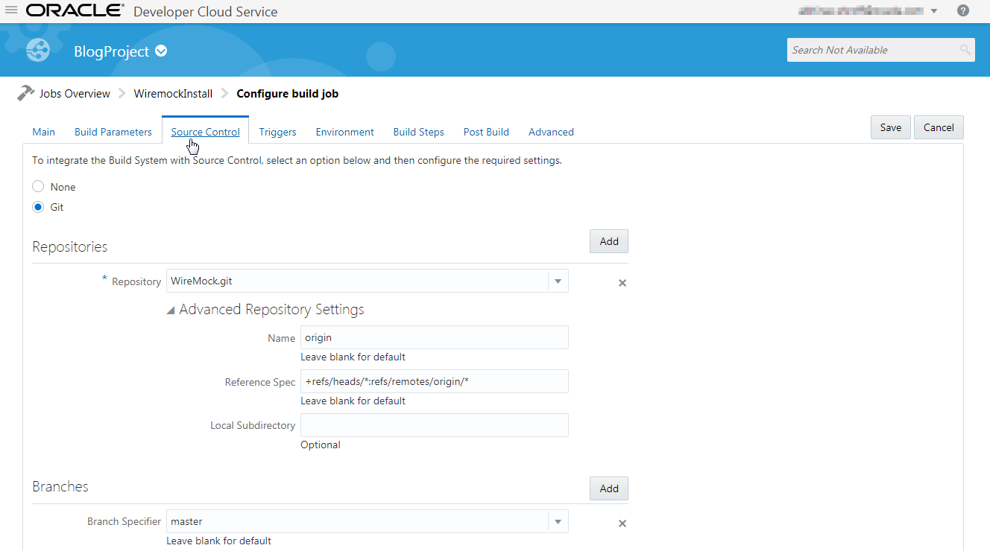Screen dimensions: 990x551
Task: Click the BlogProject project logo icon
Action: tap(38, 51)
